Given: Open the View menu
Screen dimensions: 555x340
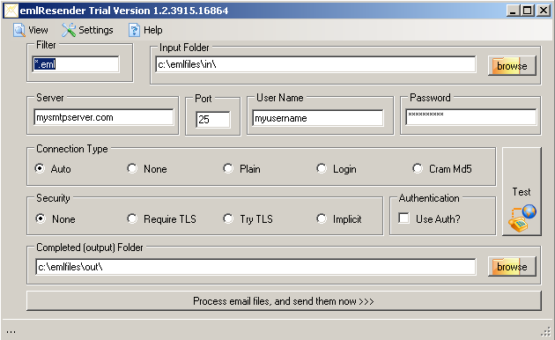Looking at the screenshot, I should pyautogui.click(x=31, y=30).
